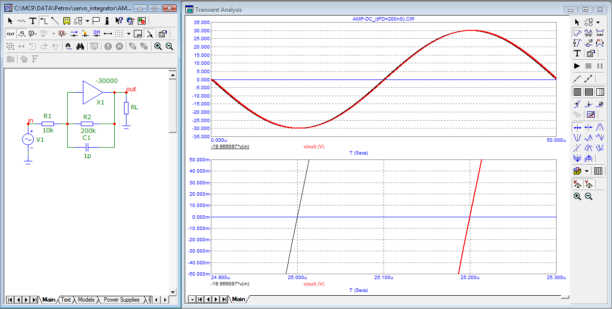Open grid options dropdown arrow
612x309 pixels.
128,33
